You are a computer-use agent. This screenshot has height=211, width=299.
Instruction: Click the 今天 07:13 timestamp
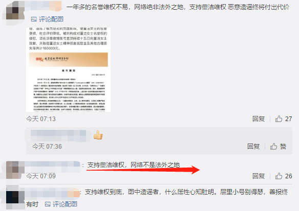pos(41,119)
